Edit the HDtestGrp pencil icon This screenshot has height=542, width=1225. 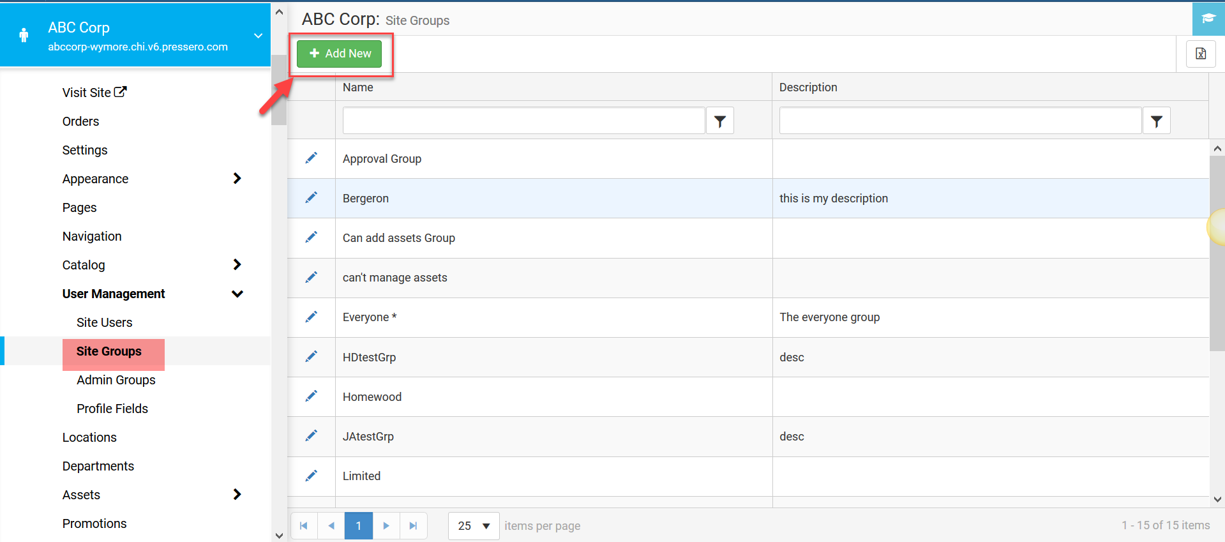[x=311, y=356]
